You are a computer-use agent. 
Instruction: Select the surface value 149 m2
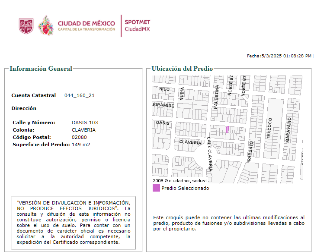[81, 145]
